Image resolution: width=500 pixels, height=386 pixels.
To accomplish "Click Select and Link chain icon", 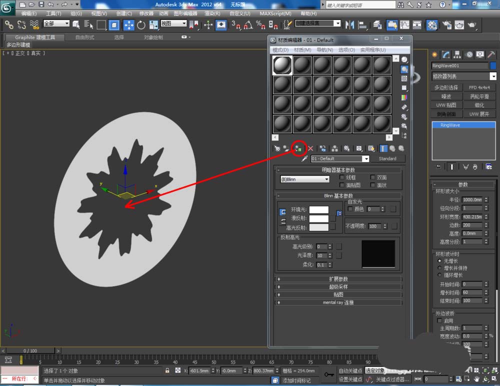I will [9, 25].
